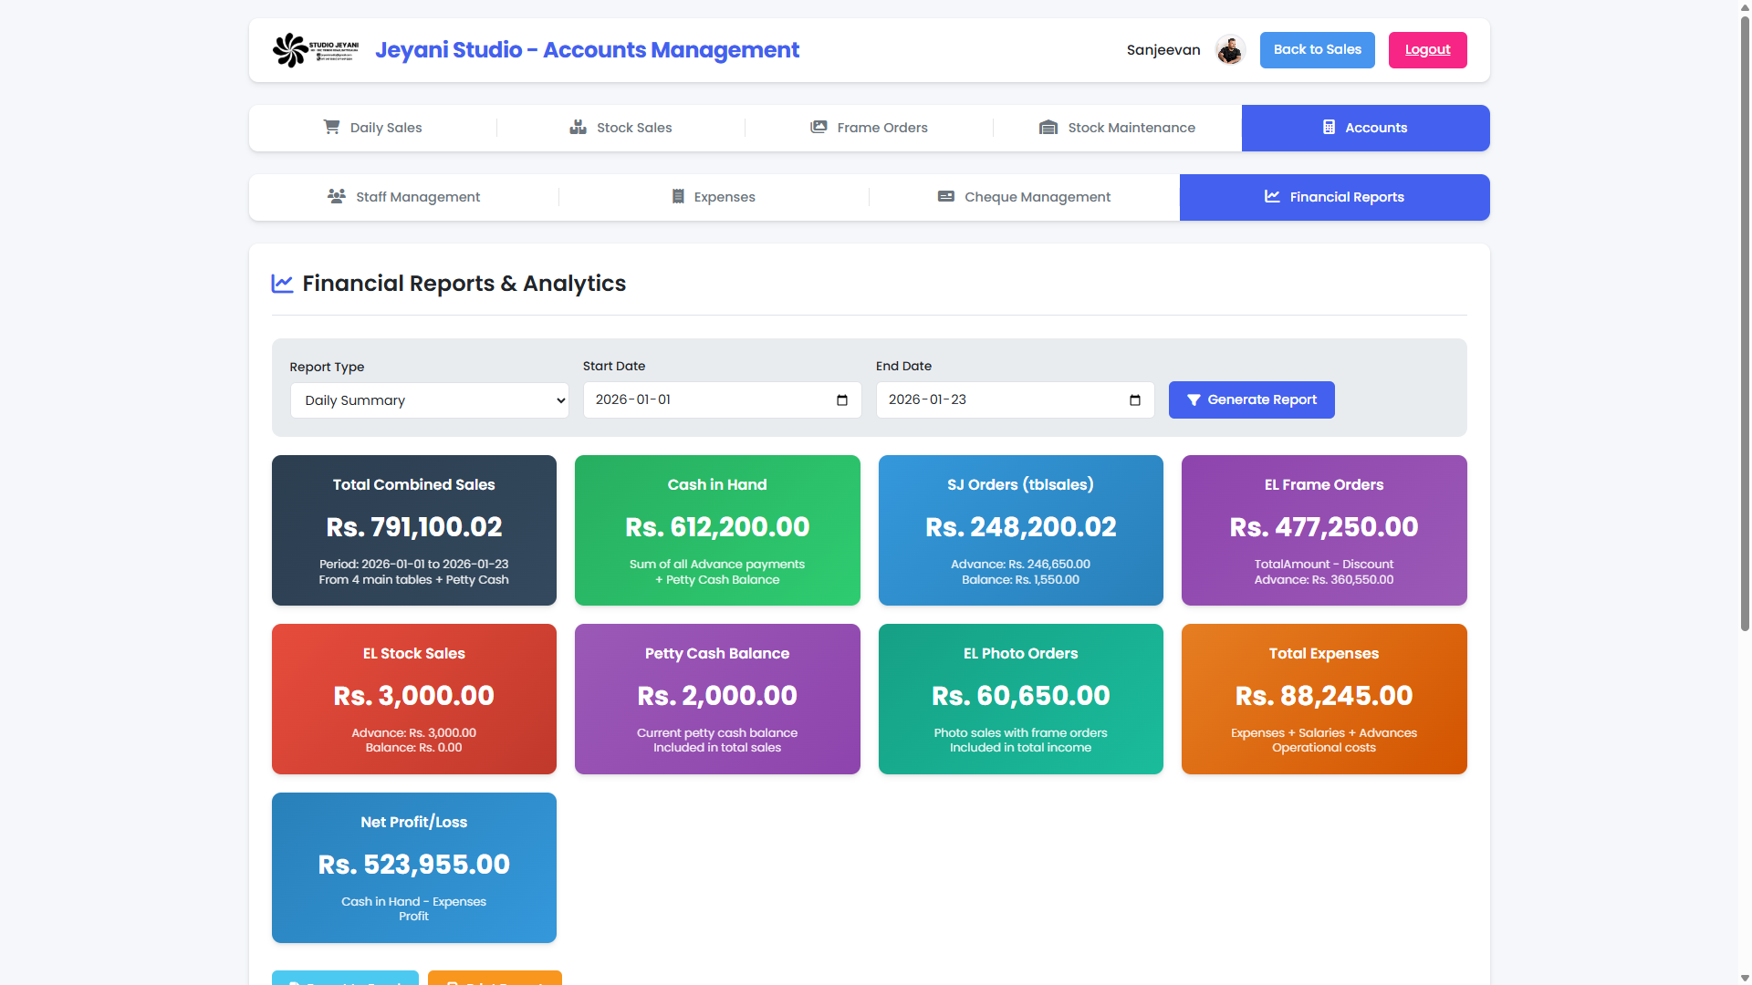
Task: Click the Net Profit/Loss summary card
Action: (413, 867)
